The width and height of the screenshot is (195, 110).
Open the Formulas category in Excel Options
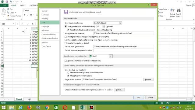pyautogui.click(x=45, y=15)
